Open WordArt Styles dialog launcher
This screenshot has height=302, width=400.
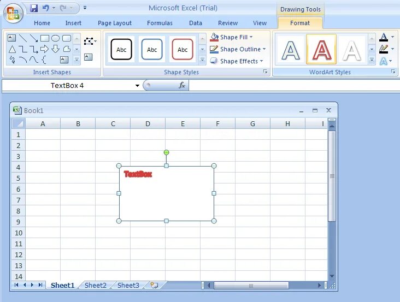click(393, 72)
